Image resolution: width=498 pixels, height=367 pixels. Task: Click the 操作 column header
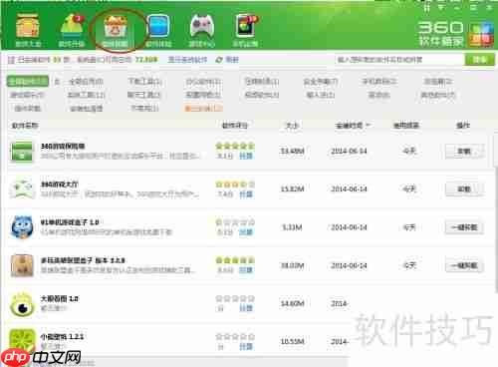click(x=463, y=126)
